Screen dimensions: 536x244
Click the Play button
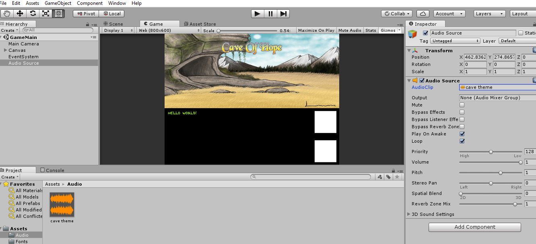tap(258, 14)
